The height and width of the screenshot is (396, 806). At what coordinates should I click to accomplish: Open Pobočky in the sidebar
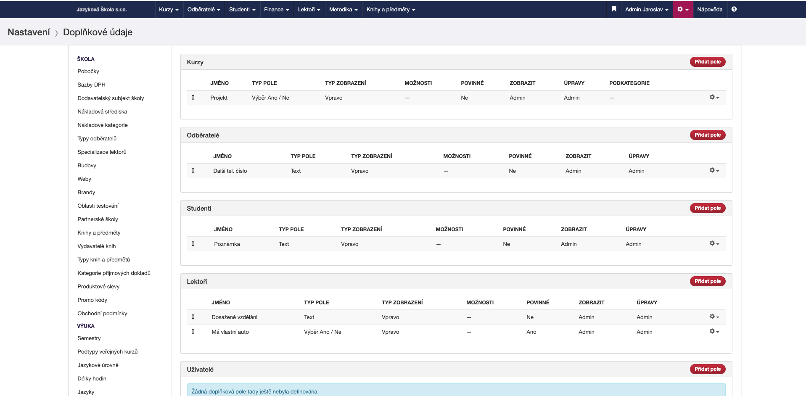(x=88, y=71)
